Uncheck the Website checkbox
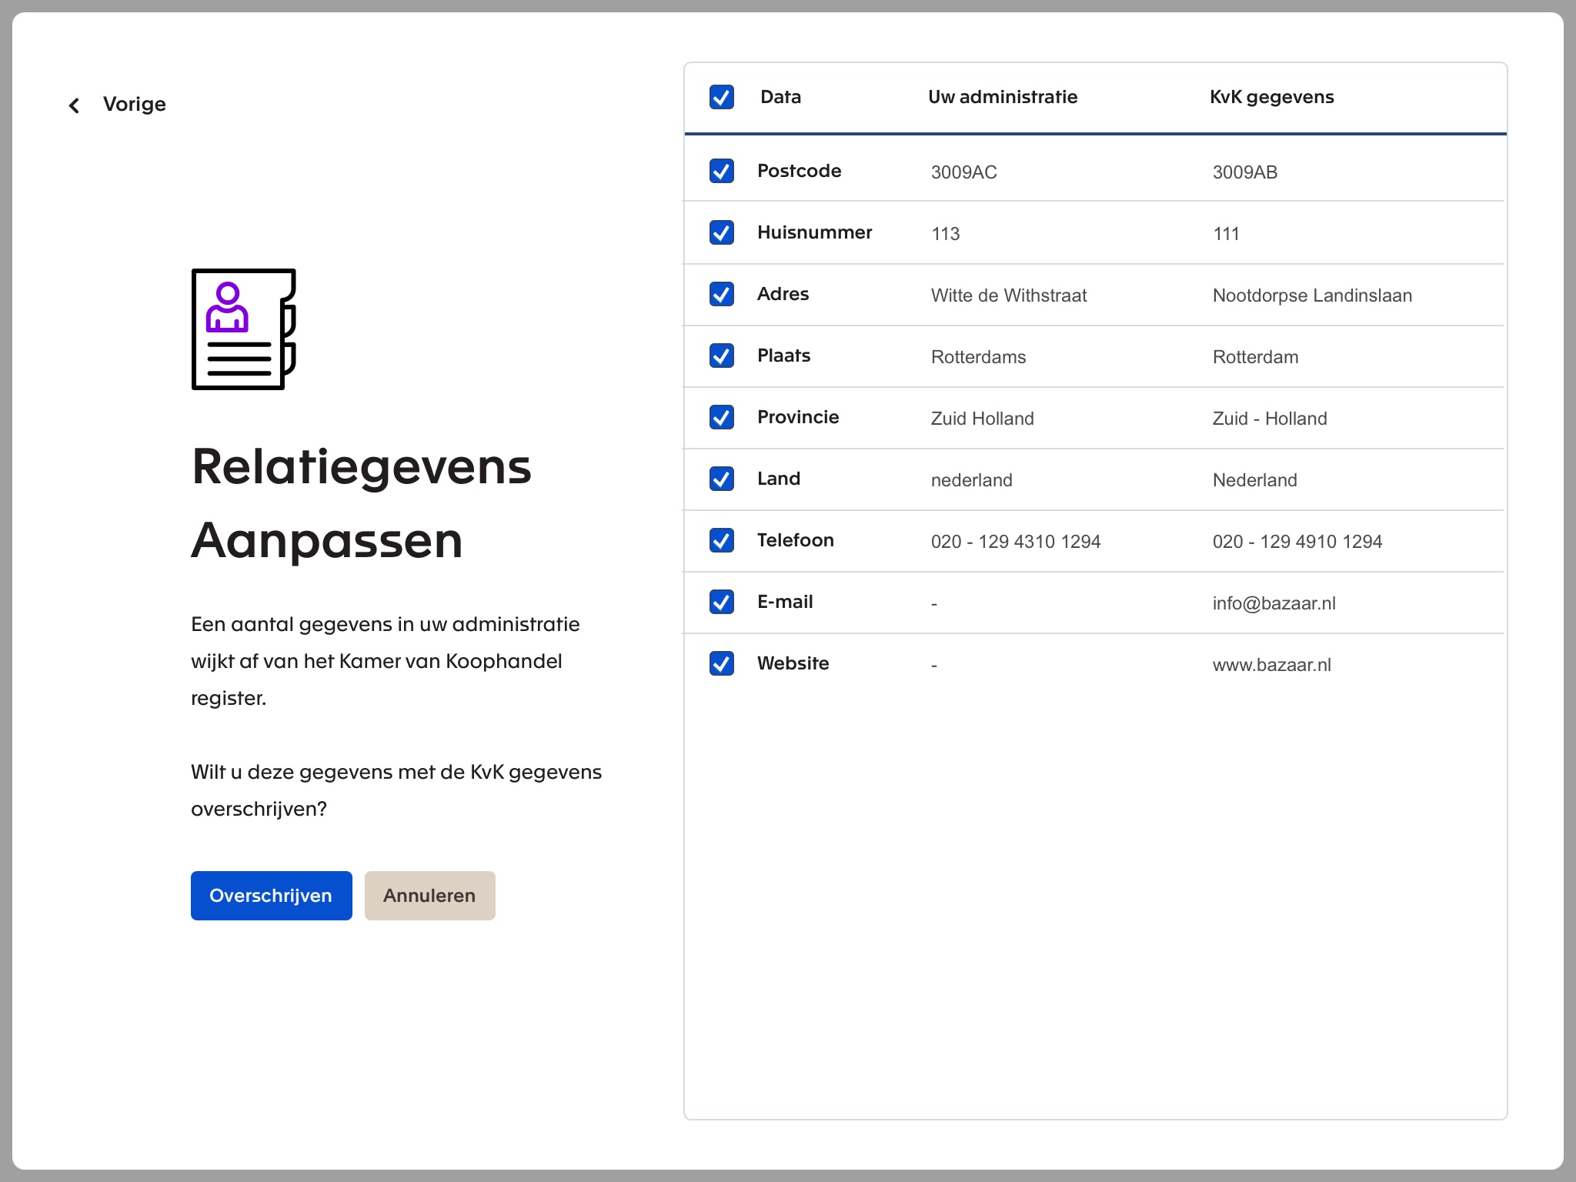 [721, 663]
